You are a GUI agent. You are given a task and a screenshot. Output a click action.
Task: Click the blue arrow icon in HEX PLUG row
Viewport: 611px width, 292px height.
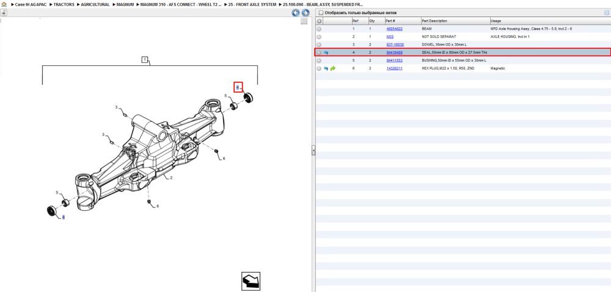tap(326, 68)
